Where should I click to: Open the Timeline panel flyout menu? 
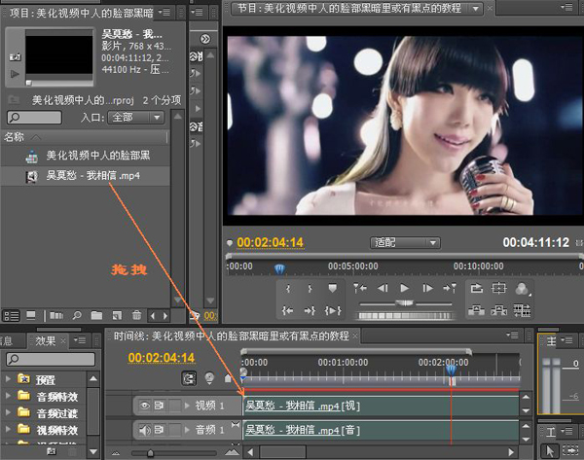click(x=512, y=335)
